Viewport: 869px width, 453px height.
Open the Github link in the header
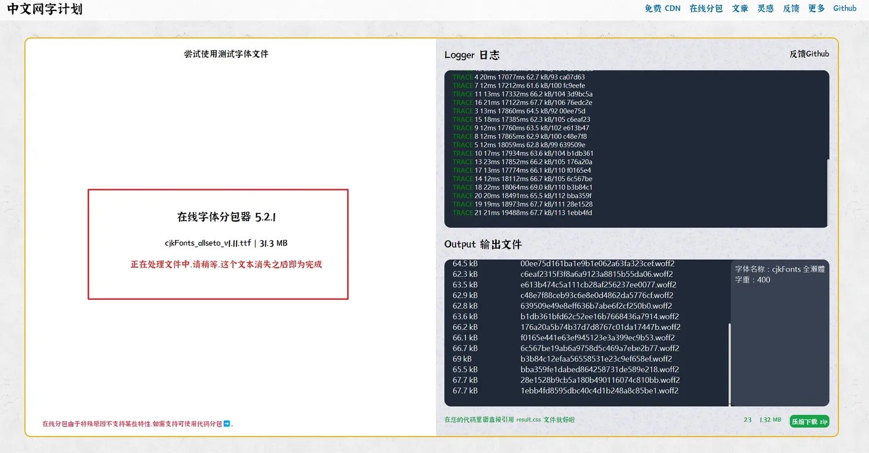845,9
